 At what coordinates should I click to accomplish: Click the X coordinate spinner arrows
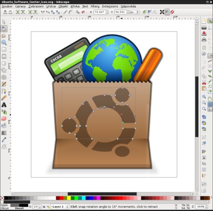click(x=107, y=12)
